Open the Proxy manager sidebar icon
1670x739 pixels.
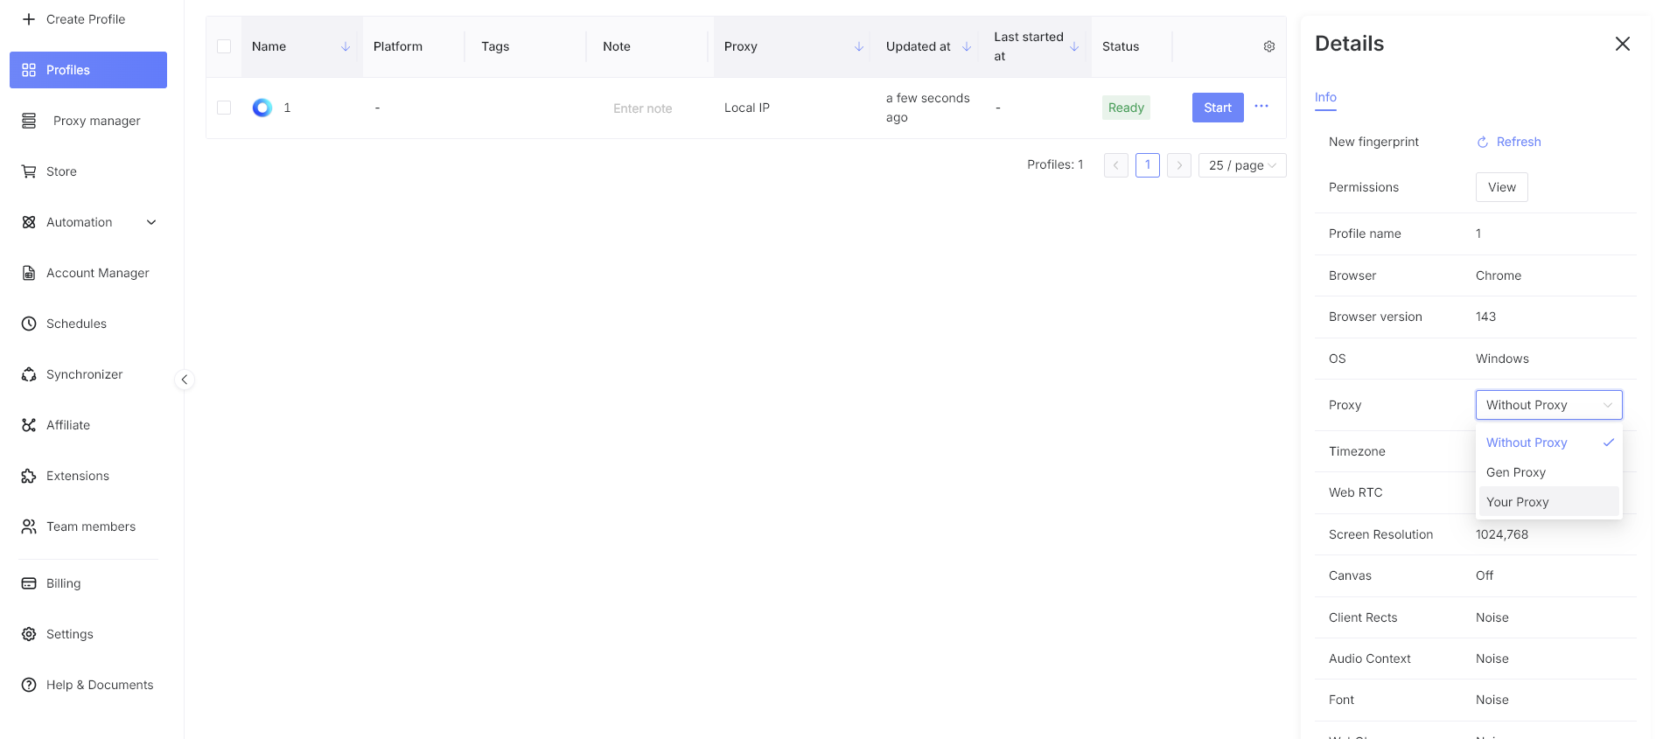pyautogui.click(x=29, y=121)
